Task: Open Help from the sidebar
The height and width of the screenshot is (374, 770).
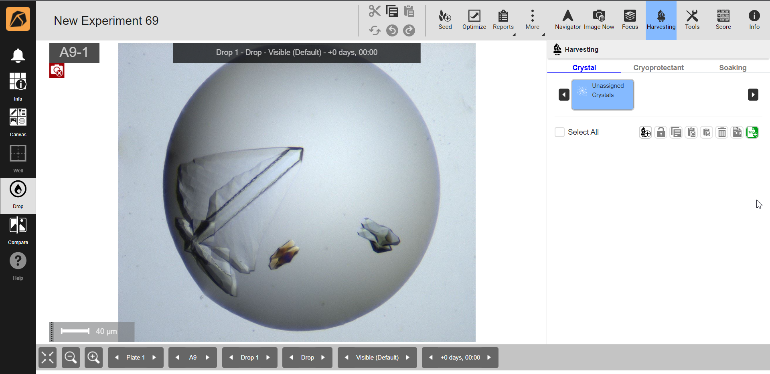Action: [18, 266]
